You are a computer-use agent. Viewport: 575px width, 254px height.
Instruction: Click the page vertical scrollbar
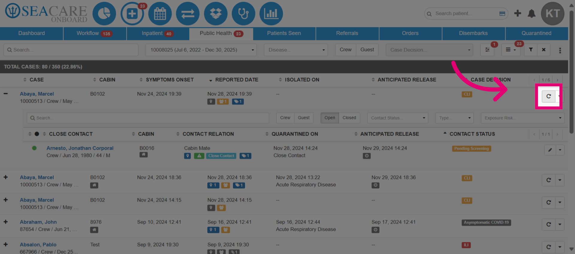pyautogui.click(x=571, y=72)
